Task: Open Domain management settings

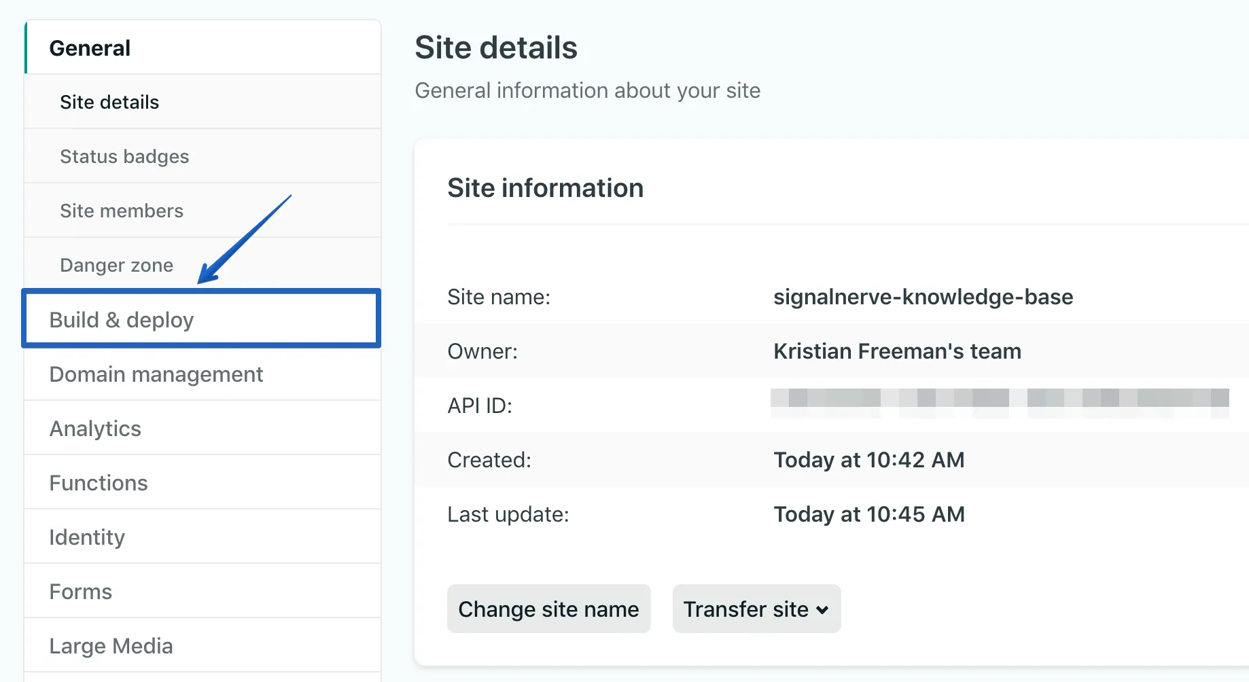Action: [x=156, y=374]
